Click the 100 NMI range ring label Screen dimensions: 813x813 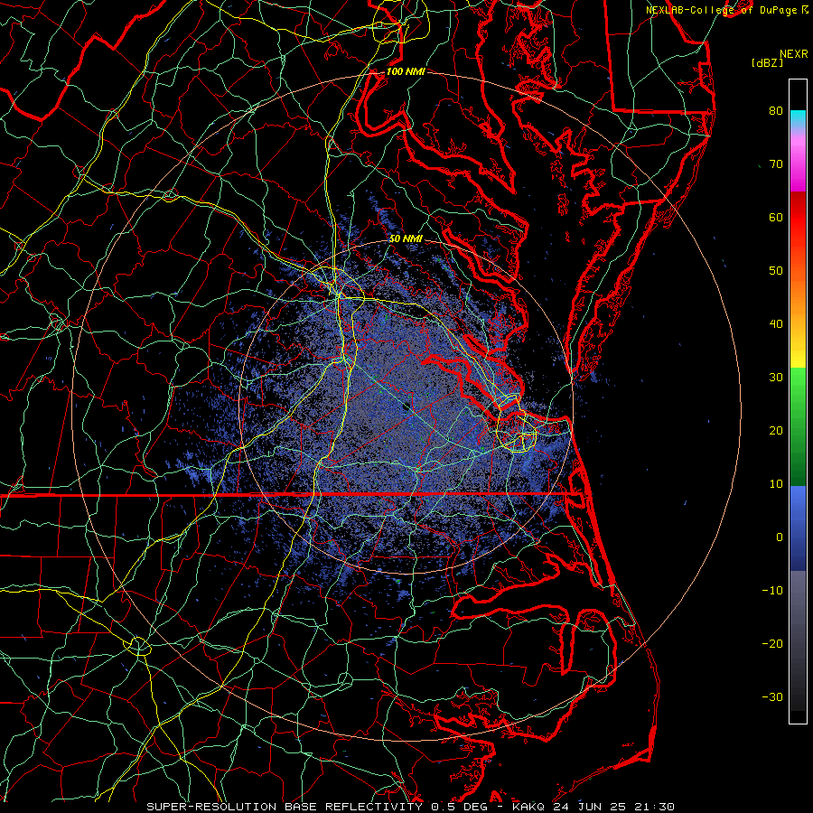406,71
